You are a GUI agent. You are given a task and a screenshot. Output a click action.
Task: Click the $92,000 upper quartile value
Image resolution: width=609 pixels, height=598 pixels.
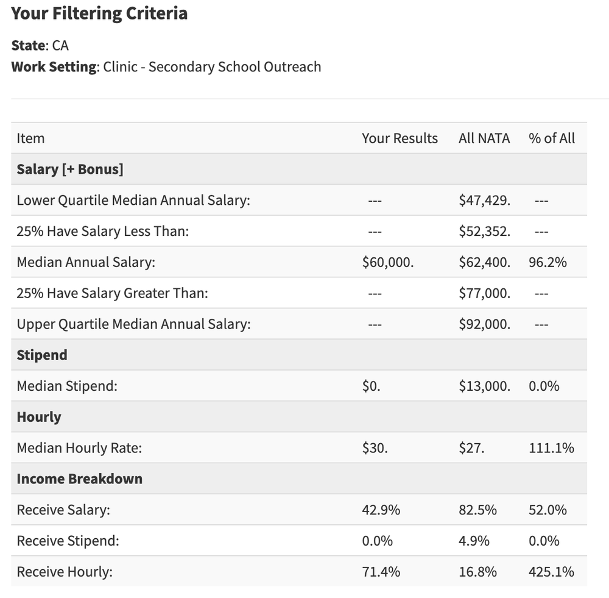click(485, 324)
